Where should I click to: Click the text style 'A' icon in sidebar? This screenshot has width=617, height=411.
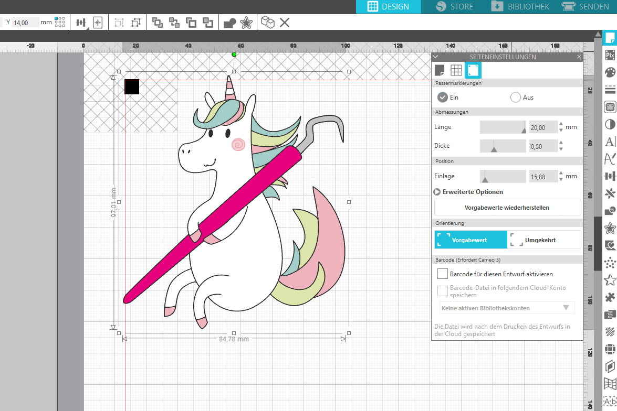coord(610,142)
